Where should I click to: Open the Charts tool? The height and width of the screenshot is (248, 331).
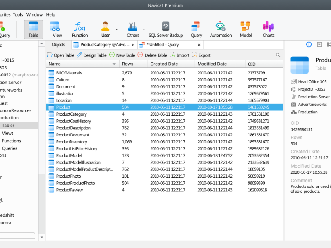point(269,29)
